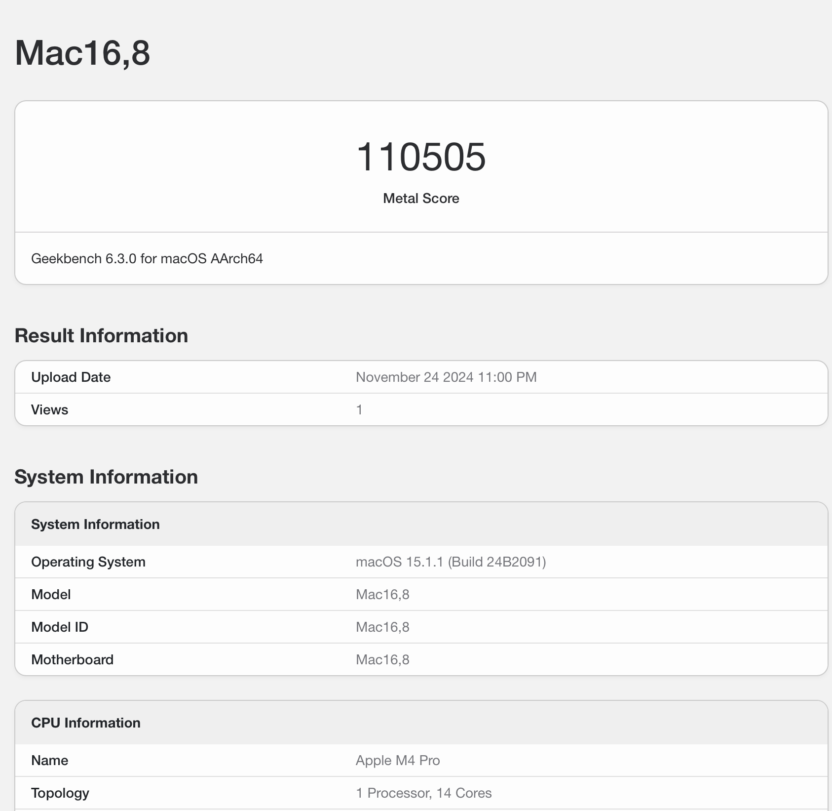Select the CPU name "Apple M4 Pro"

(x=398, y=761)
